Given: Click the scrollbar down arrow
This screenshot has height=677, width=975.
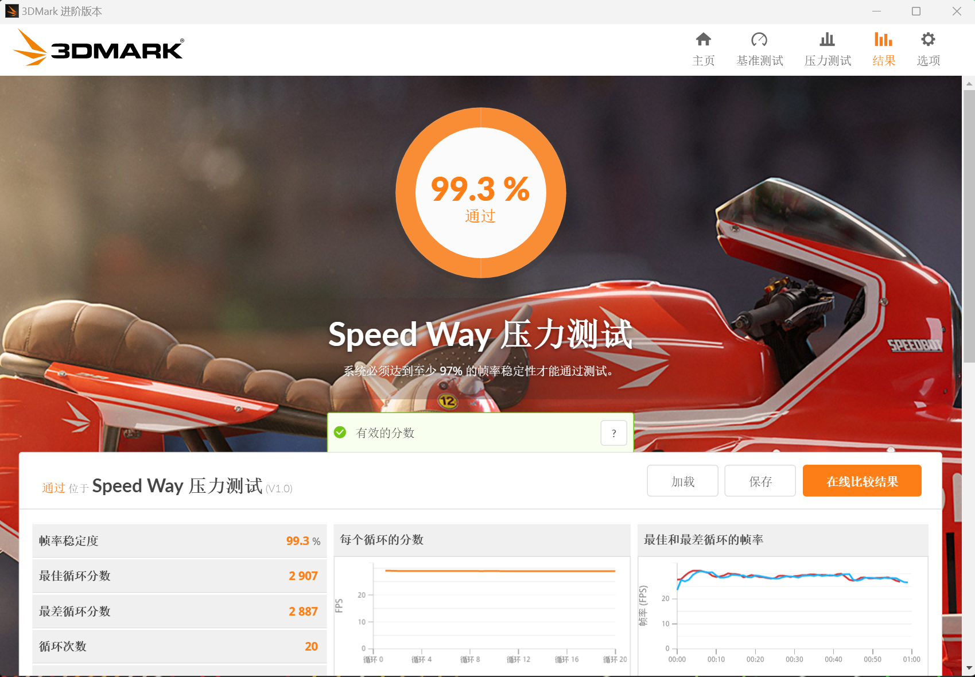Looking at the screenshot, I should pyautogui.click(x=969, y=668).
